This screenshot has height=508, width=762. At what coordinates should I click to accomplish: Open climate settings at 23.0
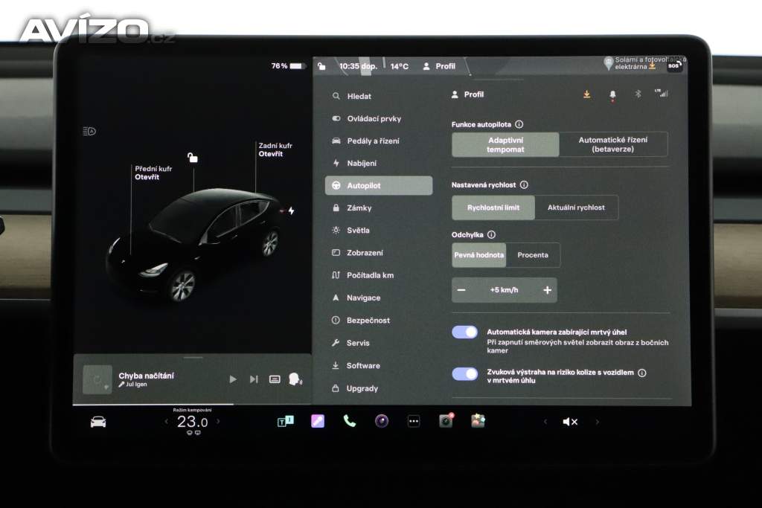[x=193, y=422]
